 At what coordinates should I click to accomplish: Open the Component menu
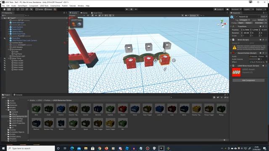click(x=34, y=5)
